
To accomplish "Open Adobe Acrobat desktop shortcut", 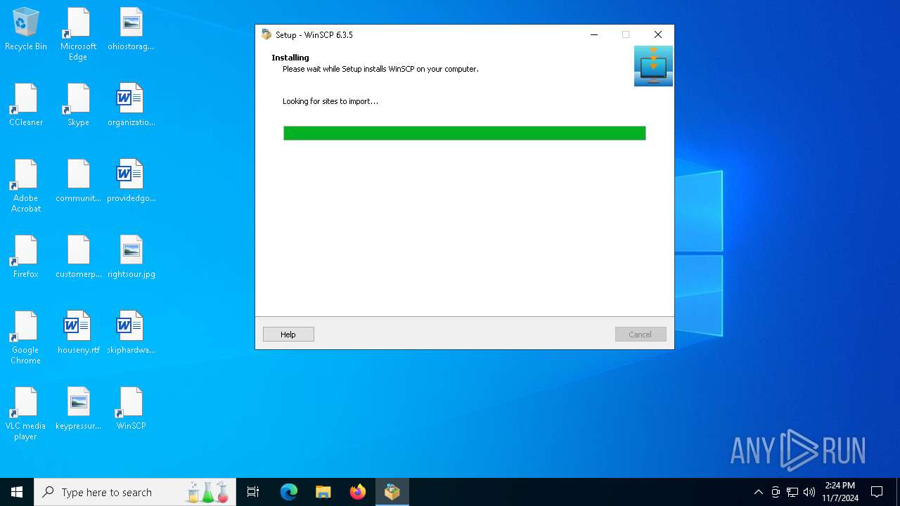I will (25, 186).
